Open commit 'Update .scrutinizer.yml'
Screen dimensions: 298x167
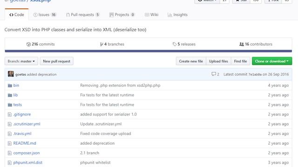(101, 124)
